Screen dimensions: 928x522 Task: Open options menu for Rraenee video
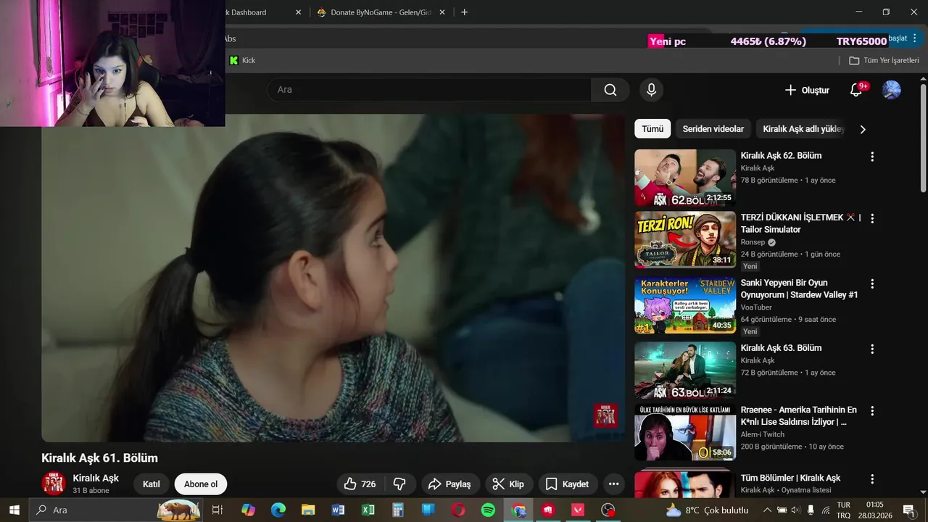tap(872, 411)
